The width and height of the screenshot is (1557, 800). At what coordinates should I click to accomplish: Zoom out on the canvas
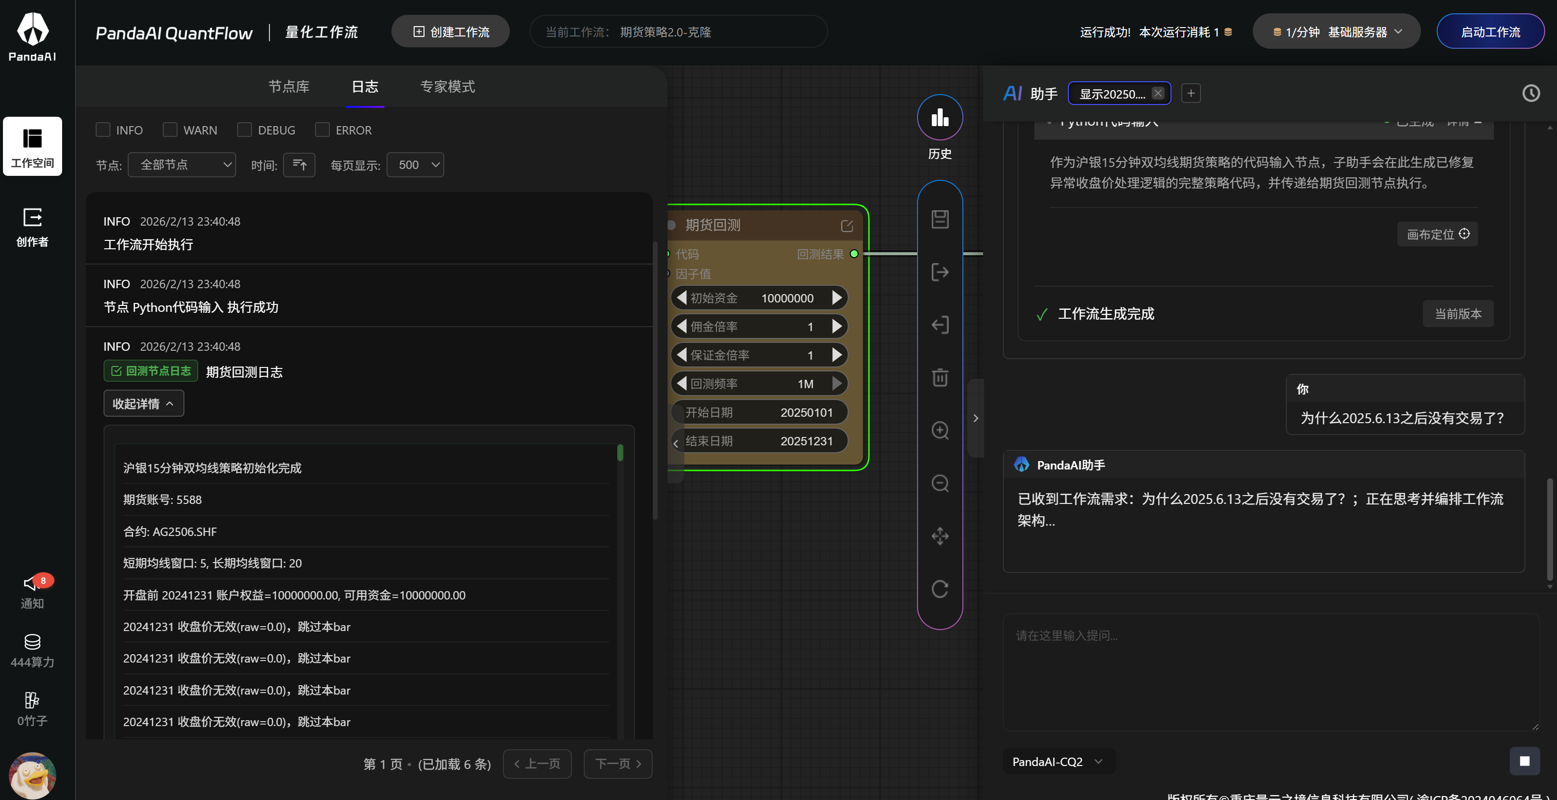(x=940, y=483)
